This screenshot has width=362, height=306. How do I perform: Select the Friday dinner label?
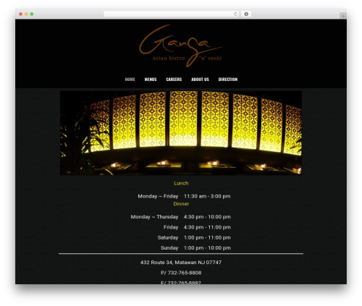(x=171, y=227)
